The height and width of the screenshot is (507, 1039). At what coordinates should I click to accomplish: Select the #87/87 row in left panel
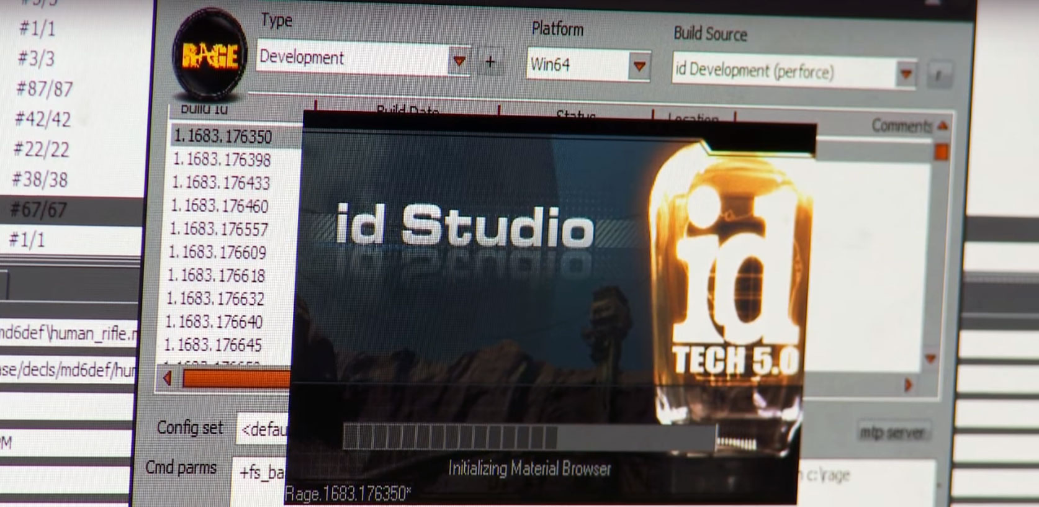44,89
